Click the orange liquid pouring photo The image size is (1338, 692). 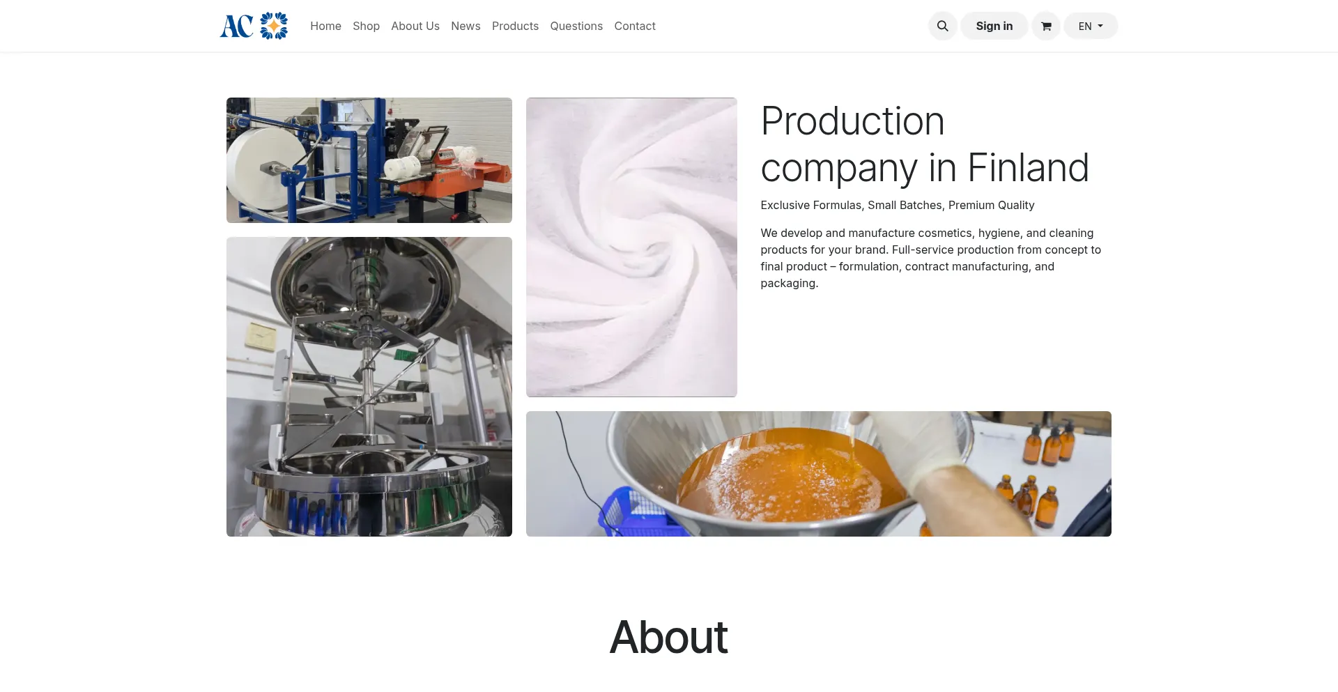819,474
